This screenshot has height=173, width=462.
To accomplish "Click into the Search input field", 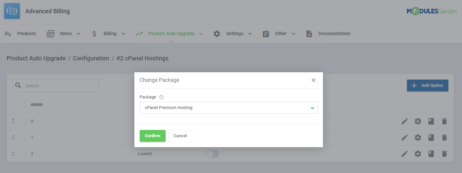I will click(x=60, y=86).
